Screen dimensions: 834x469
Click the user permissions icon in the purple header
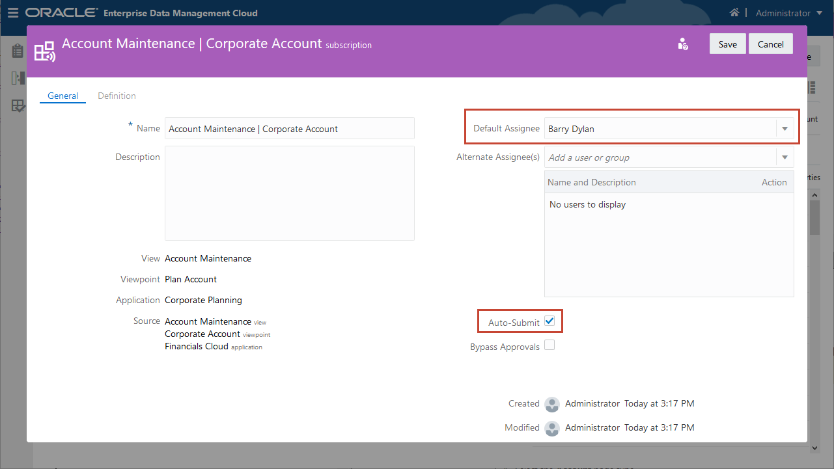682,44
